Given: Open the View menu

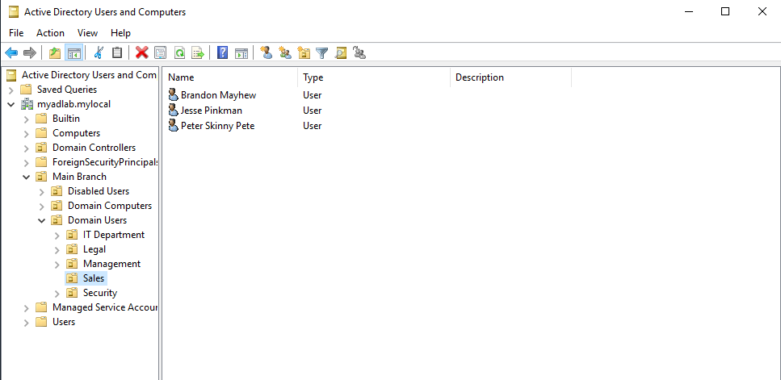Looking at the screenshot, I should 87,33.
